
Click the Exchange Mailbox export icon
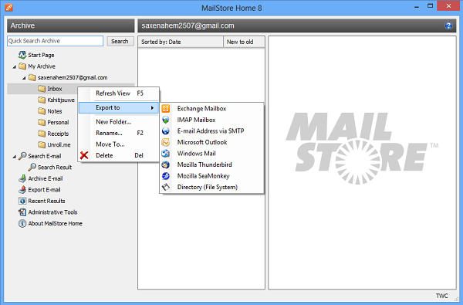pyautogui.click(x=166, y=108)
